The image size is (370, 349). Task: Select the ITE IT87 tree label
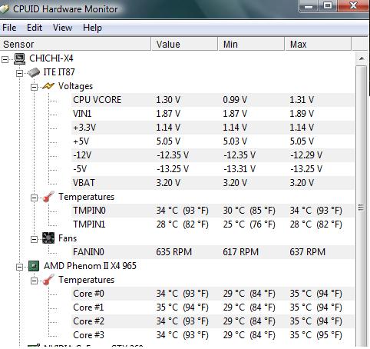point(59,72)
